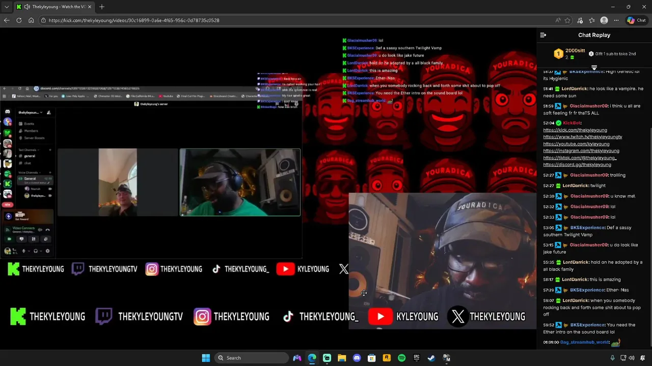Mute the Thekyleyoung browser tab audio
652x366 pixels.
26,7
